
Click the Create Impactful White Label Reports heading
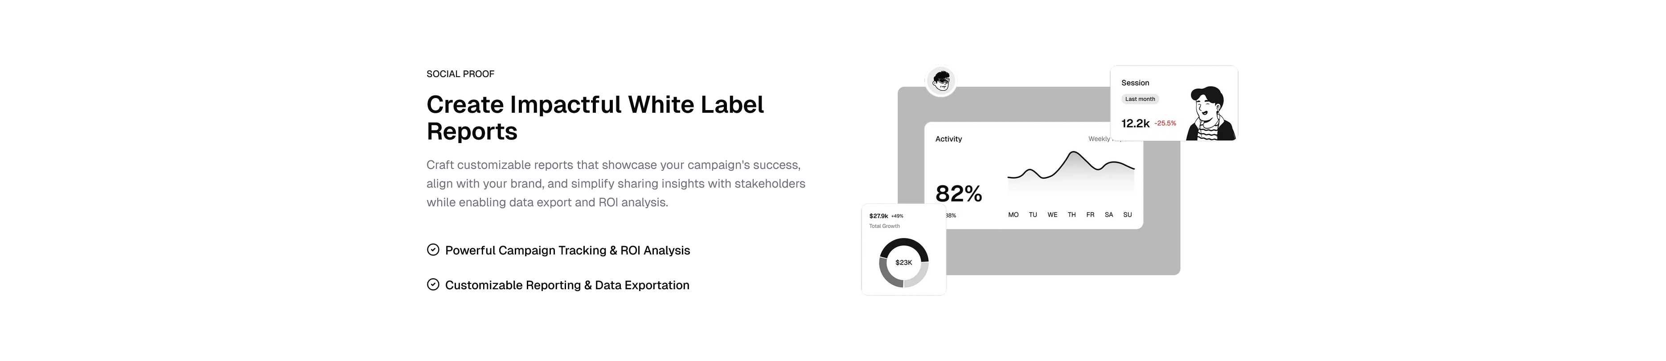(595, 118)
